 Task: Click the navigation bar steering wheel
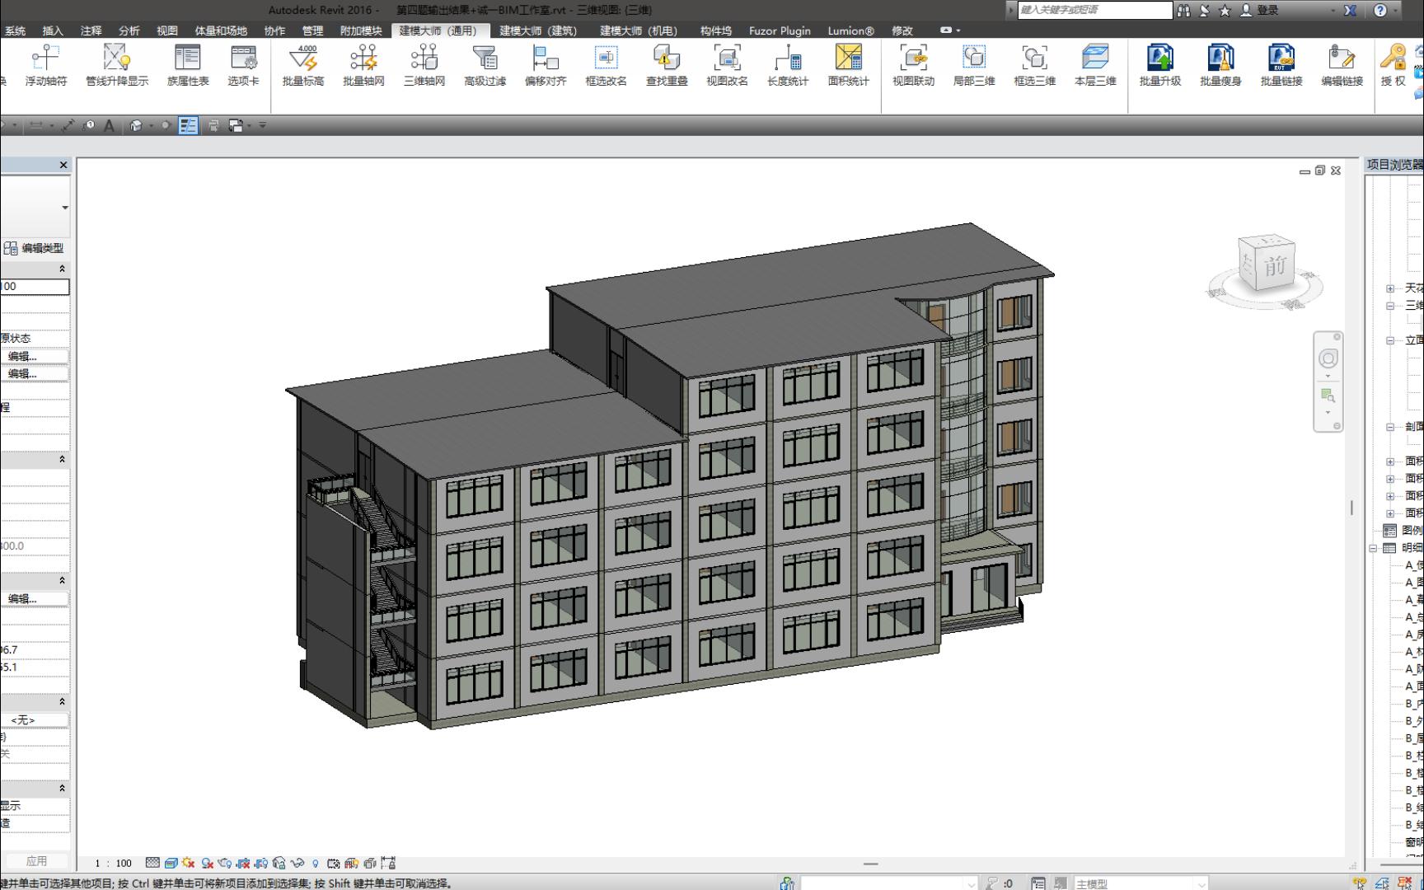tap(1328, 358)
